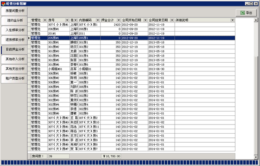
Task: Click the vertical scrollbar track
Action: (x=256, y=106)
